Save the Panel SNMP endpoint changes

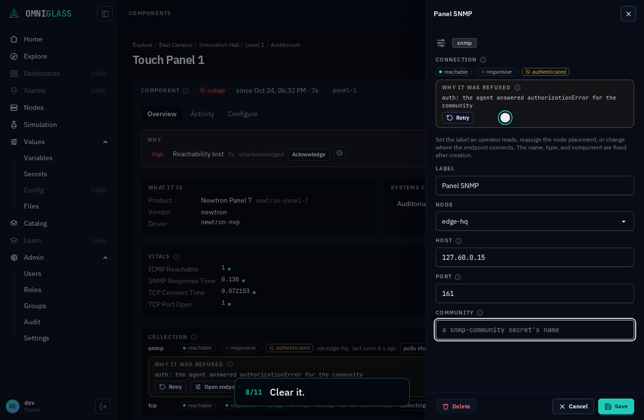coord(616,406)
